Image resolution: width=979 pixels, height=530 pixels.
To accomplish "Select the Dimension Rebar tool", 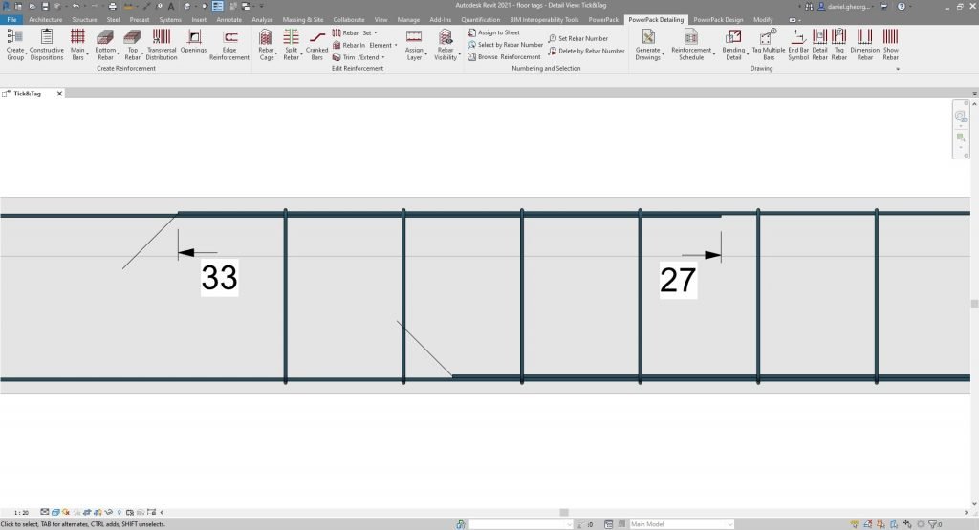I will (864, 44).
